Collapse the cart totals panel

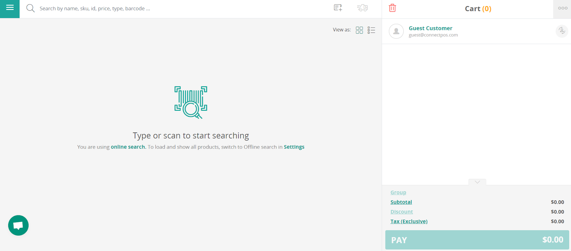click(x=477, y=182)
